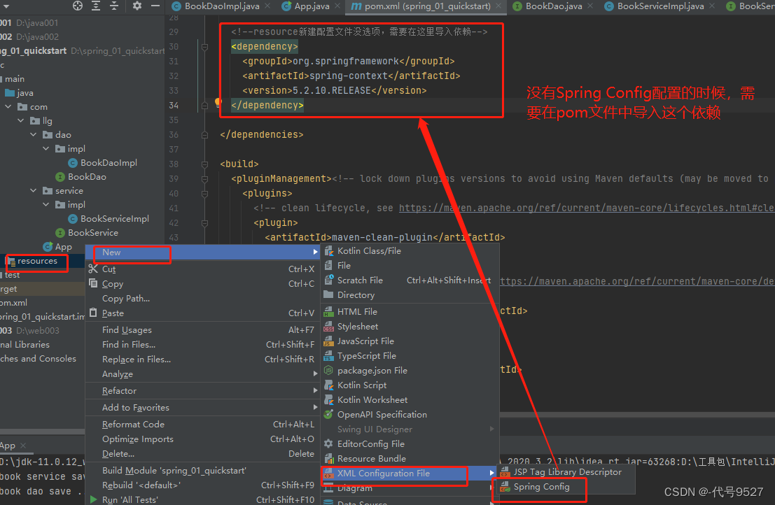775x505 pixels.
Task: Select resources folder in project tree
Action: (x=37, y=261)
